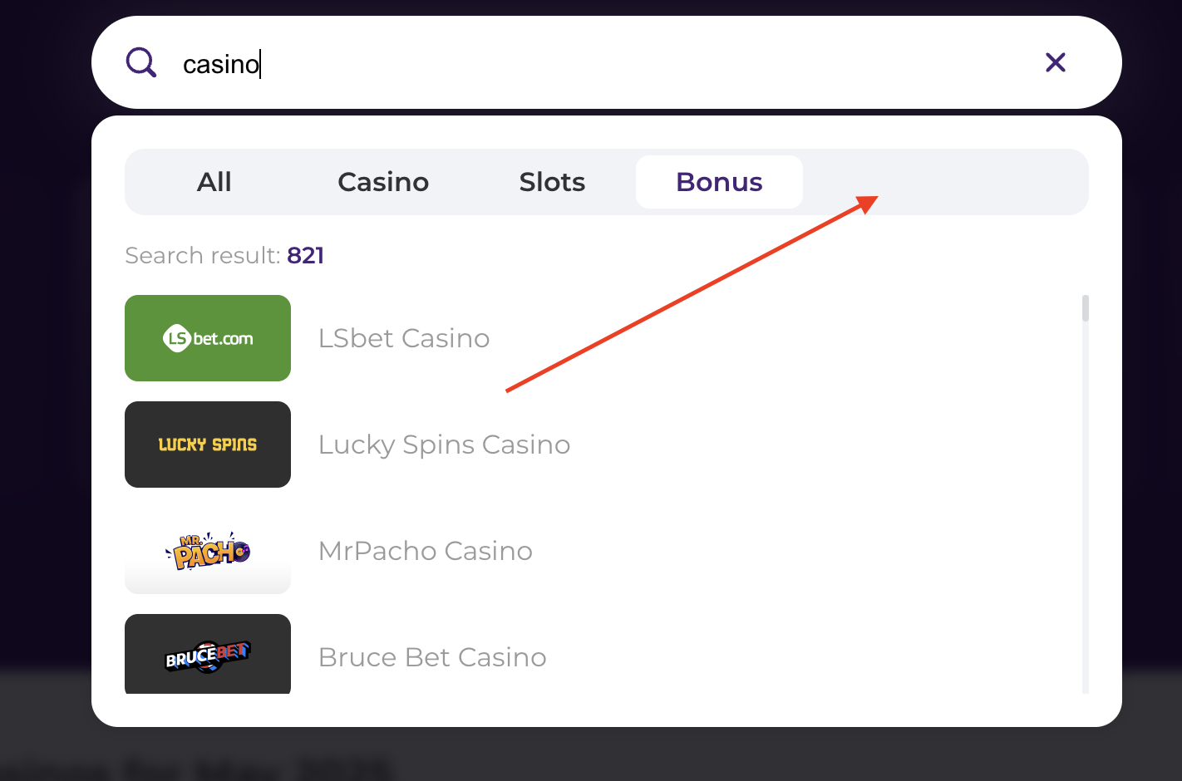1182x781 pixels.
Task: Click into the casino search text field
Action: point(582,63)
